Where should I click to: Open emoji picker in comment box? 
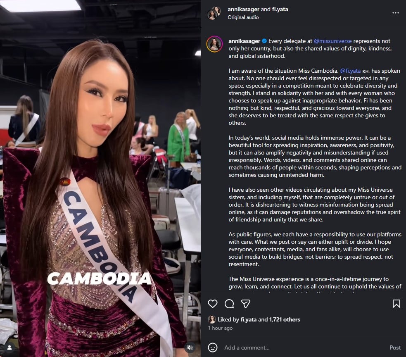[x=213, y=347]
